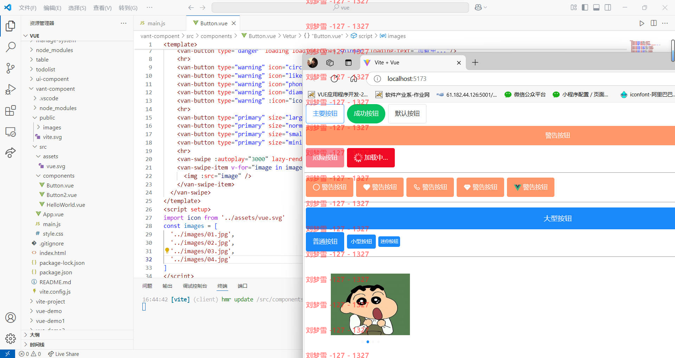675x358 pixels.
Task: Open the 编辑(E) menu
Action: pos(52,8)
